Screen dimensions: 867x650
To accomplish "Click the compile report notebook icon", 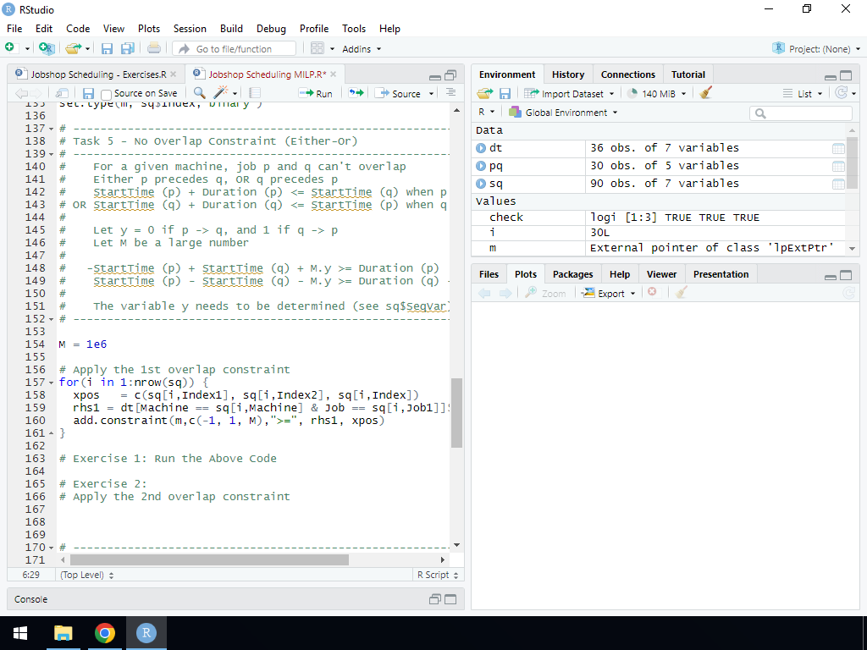I will pyautogui.click(x=254, y=93).
